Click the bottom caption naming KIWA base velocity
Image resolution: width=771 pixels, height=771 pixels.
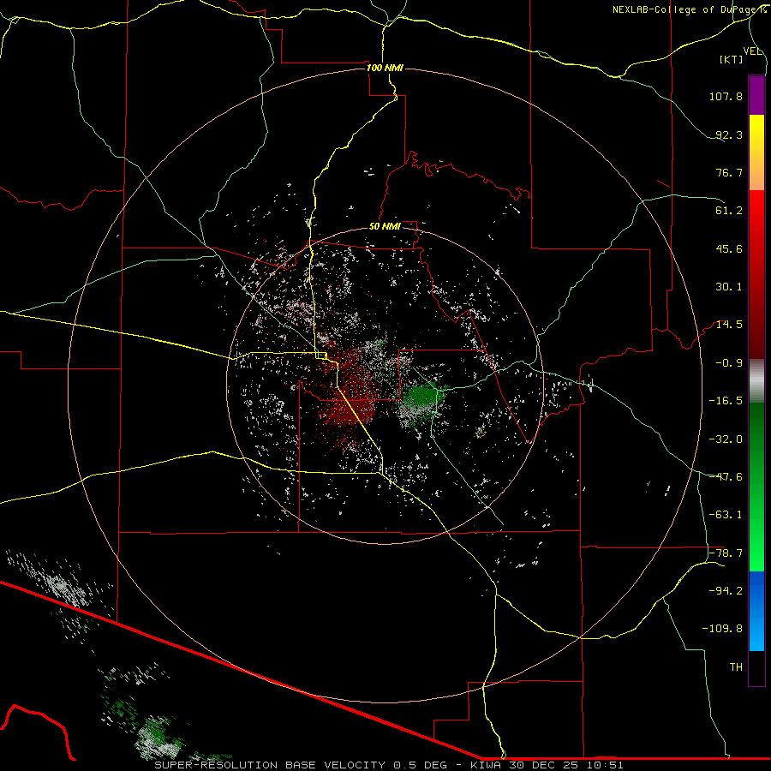pyautogui.click(x=389, y=765)
